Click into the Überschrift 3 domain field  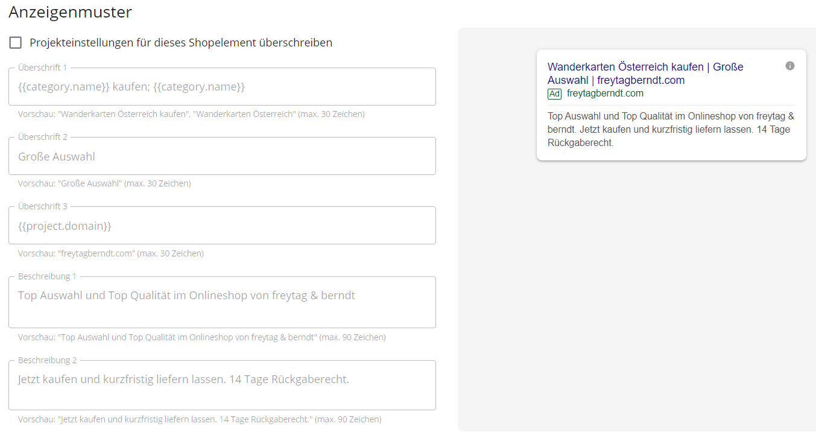[x=222, y=226]
